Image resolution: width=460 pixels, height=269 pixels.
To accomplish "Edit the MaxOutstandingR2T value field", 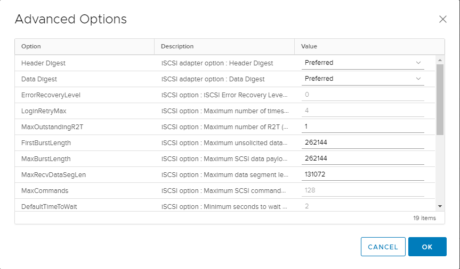I will click(362, 127).
